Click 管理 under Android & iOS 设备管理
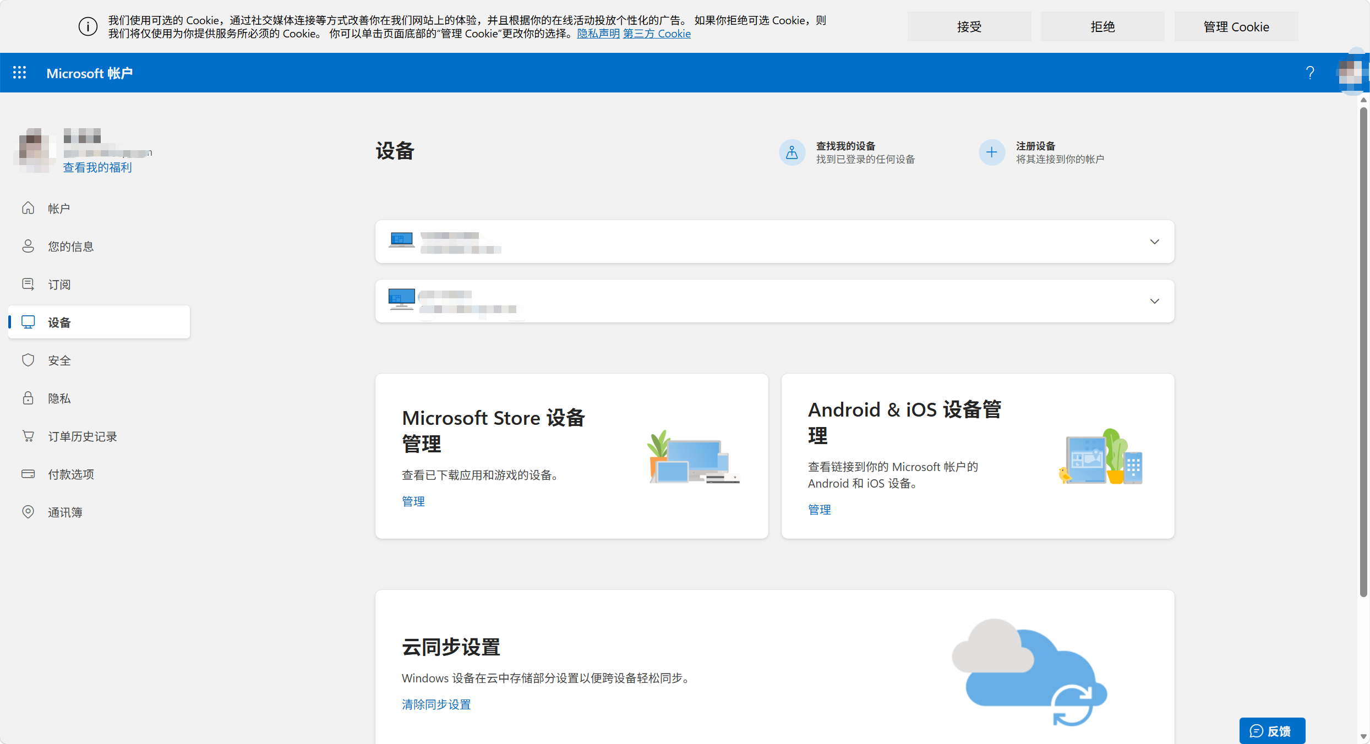Viewport: 1370px width, 744px height. (x=820, y=510)
